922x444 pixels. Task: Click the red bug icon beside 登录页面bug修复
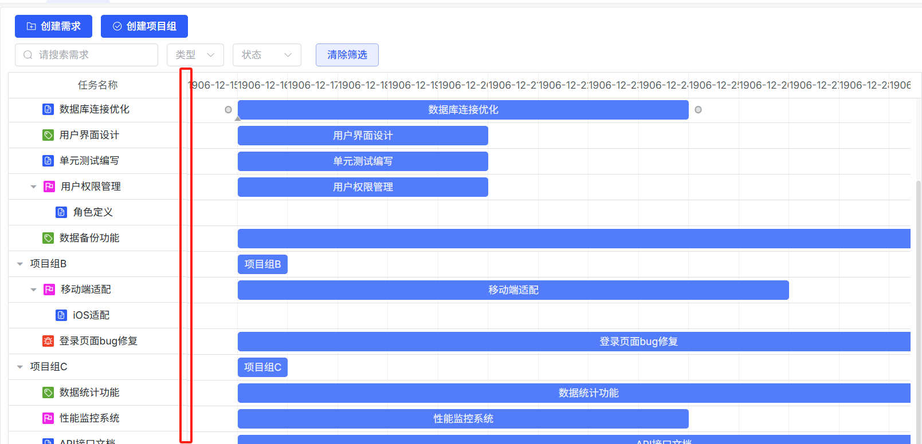pos(48,341)
